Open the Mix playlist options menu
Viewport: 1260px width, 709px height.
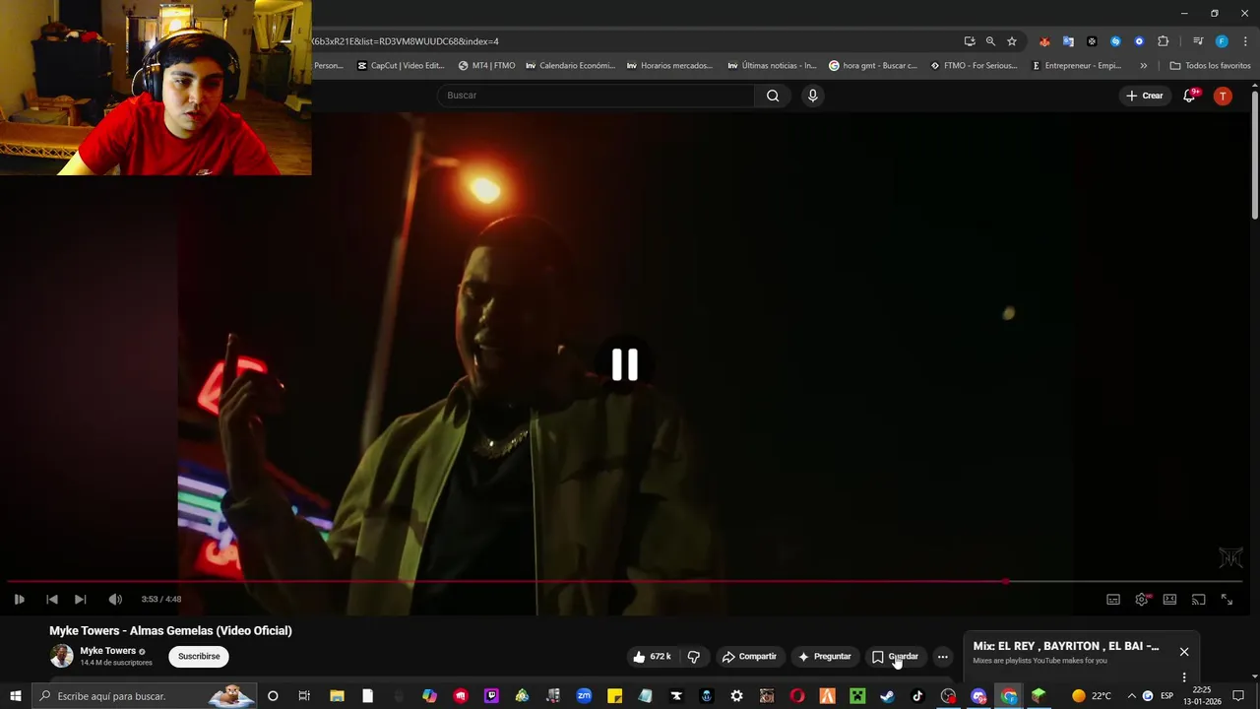coord(1184,677)
